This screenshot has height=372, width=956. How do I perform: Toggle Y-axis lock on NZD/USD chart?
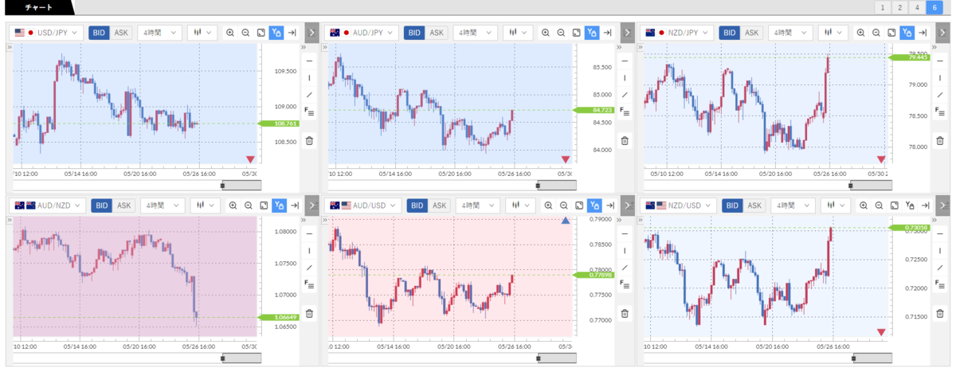click(909, 206)
